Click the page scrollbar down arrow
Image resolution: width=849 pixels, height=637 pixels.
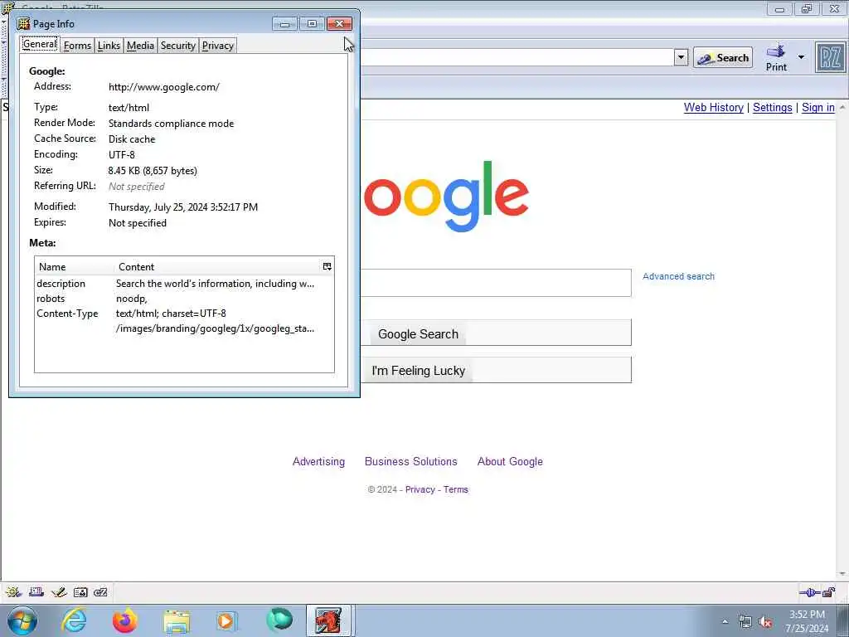click(842, 574)
